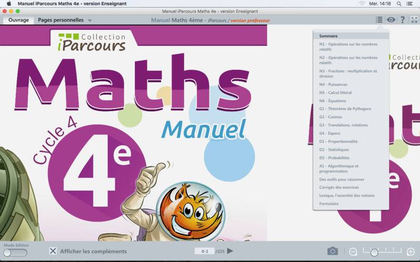Open the Wi-Fi status menu

362,4
